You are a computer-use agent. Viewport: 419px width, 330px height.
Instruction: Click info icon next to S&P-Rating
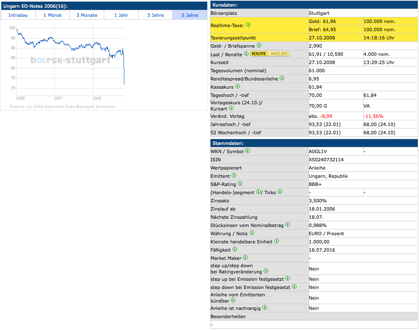(x=240, y=183)
